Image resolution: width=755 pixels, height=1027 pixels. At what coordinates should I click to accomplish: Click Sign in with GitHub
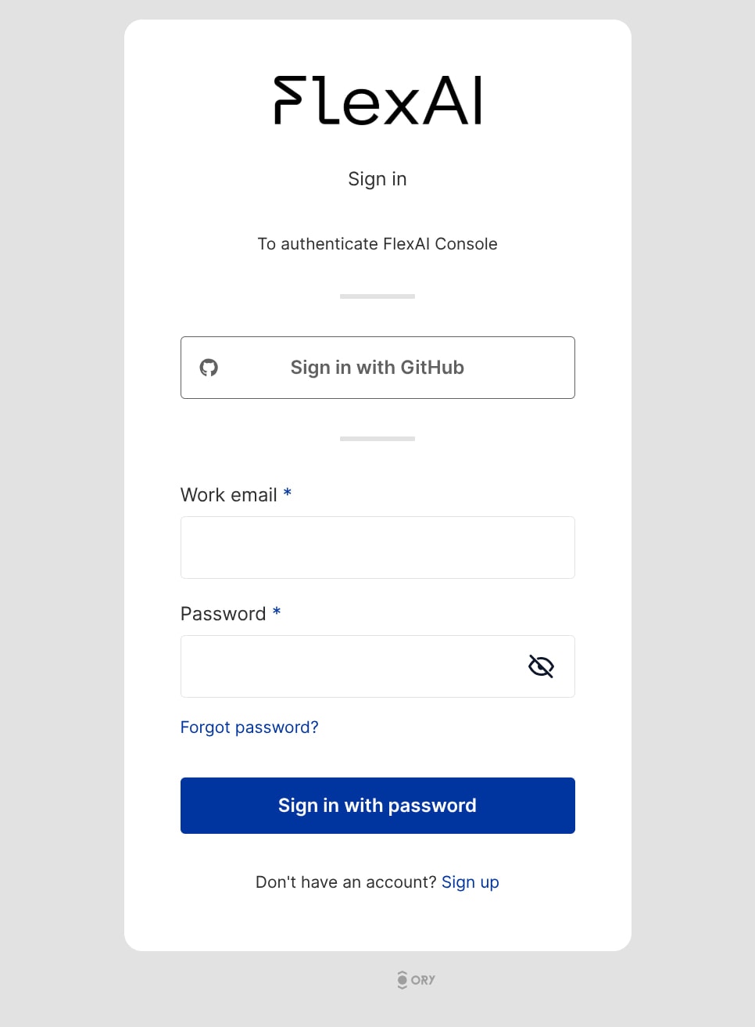[377, 367]
